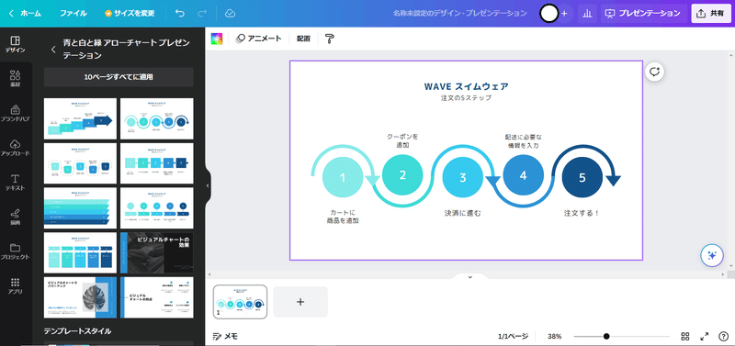Start プレゼンテーション present mode
Screen dimensions: 735x346
(643, 14)
